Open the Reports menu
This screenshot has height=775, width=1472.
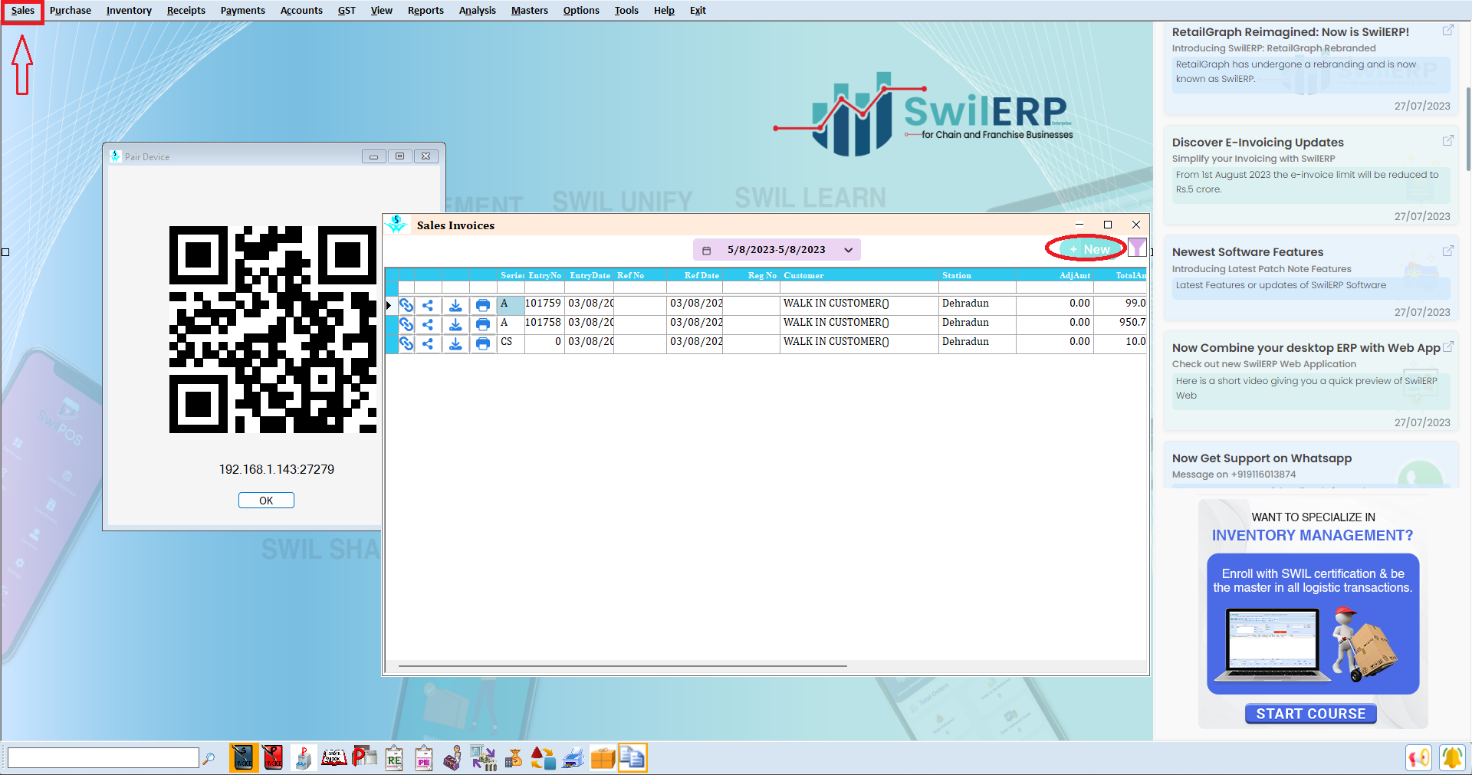click(x=426, y=11)
